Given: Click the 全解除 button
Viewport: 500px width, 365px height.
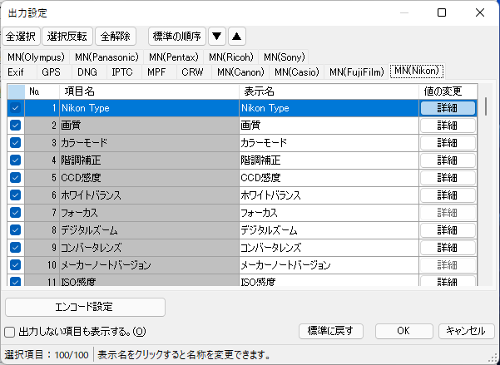Looking at the screenshot, I should [x=117, y=36].
